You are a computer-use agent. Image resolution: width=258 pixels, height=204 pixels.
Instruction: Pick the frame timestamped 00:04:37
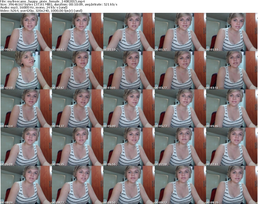pos(78,109)
